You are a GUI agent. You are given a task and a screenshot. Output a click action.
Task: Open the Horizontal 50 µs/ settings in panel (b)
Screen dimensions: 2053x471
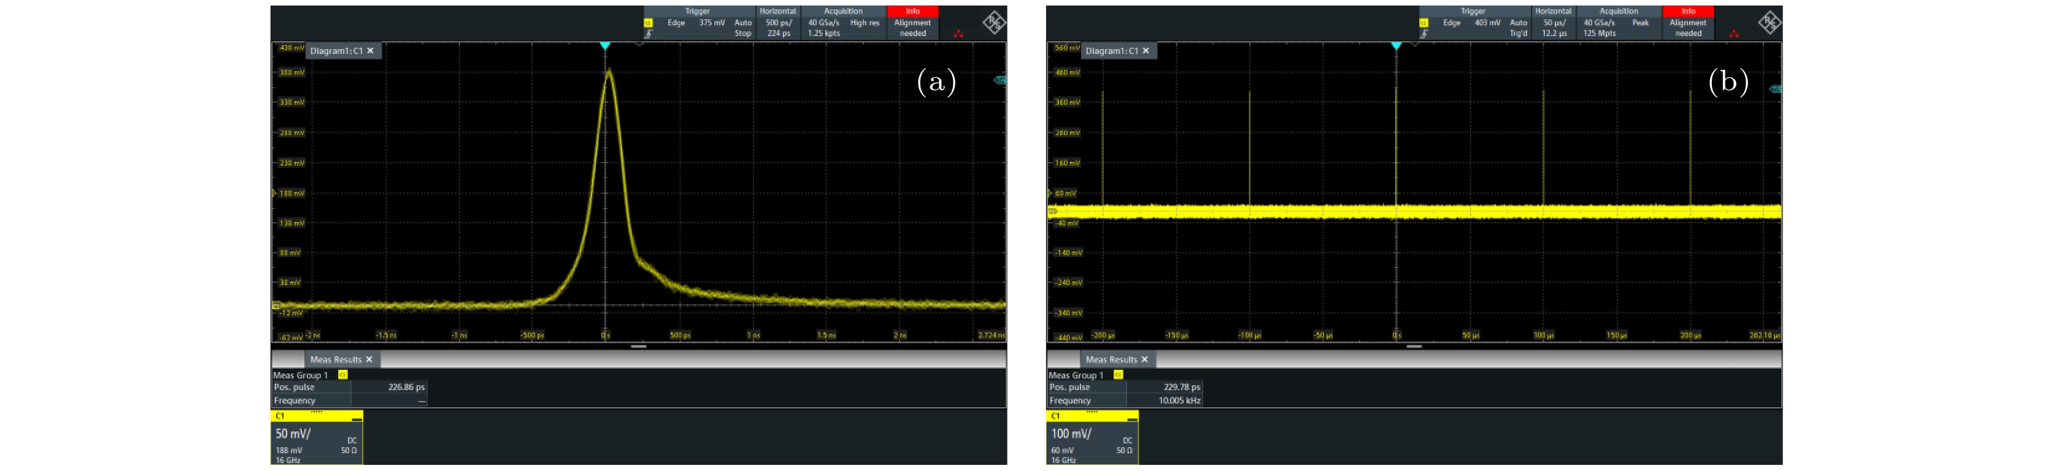click(1554, 22)
